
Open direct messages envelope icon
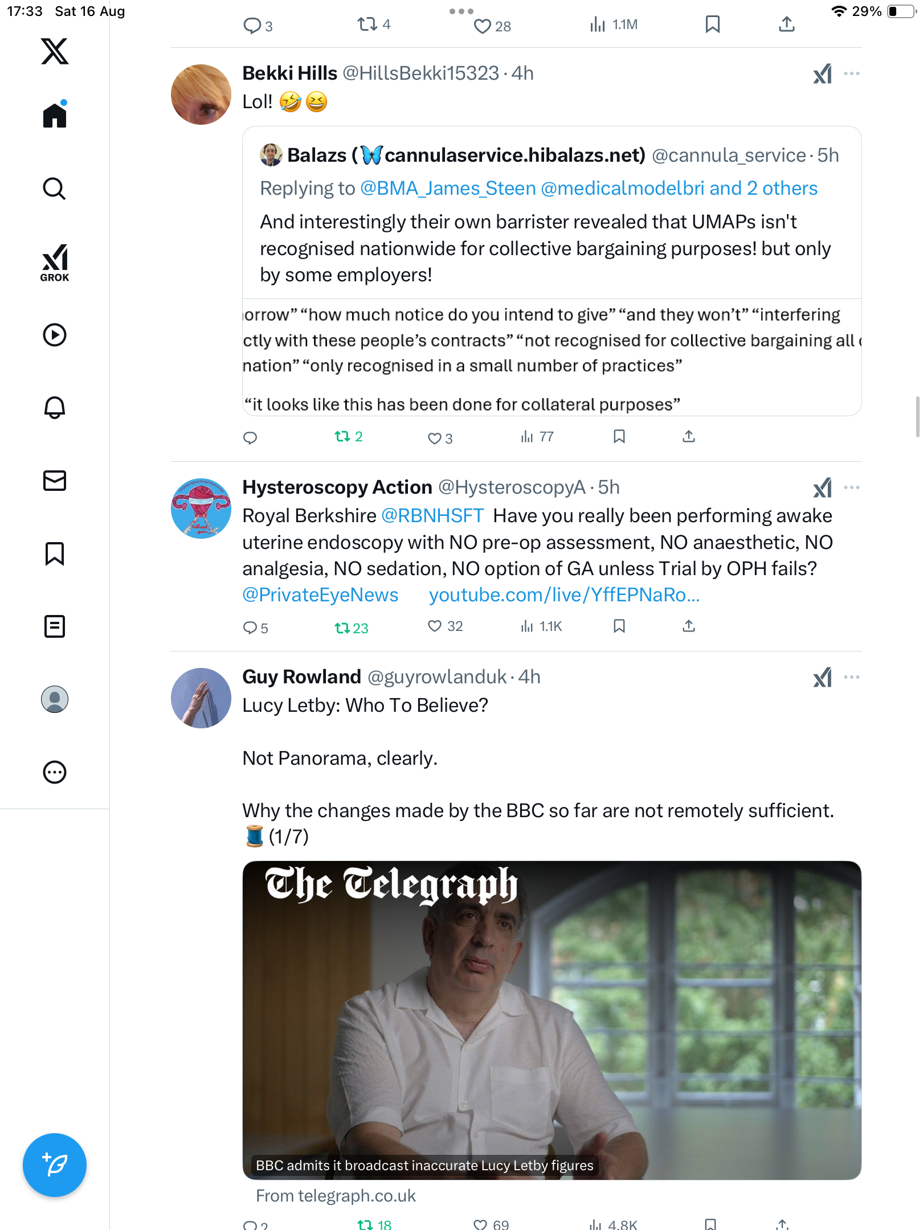pyautogui.click(x=55, y=481)
